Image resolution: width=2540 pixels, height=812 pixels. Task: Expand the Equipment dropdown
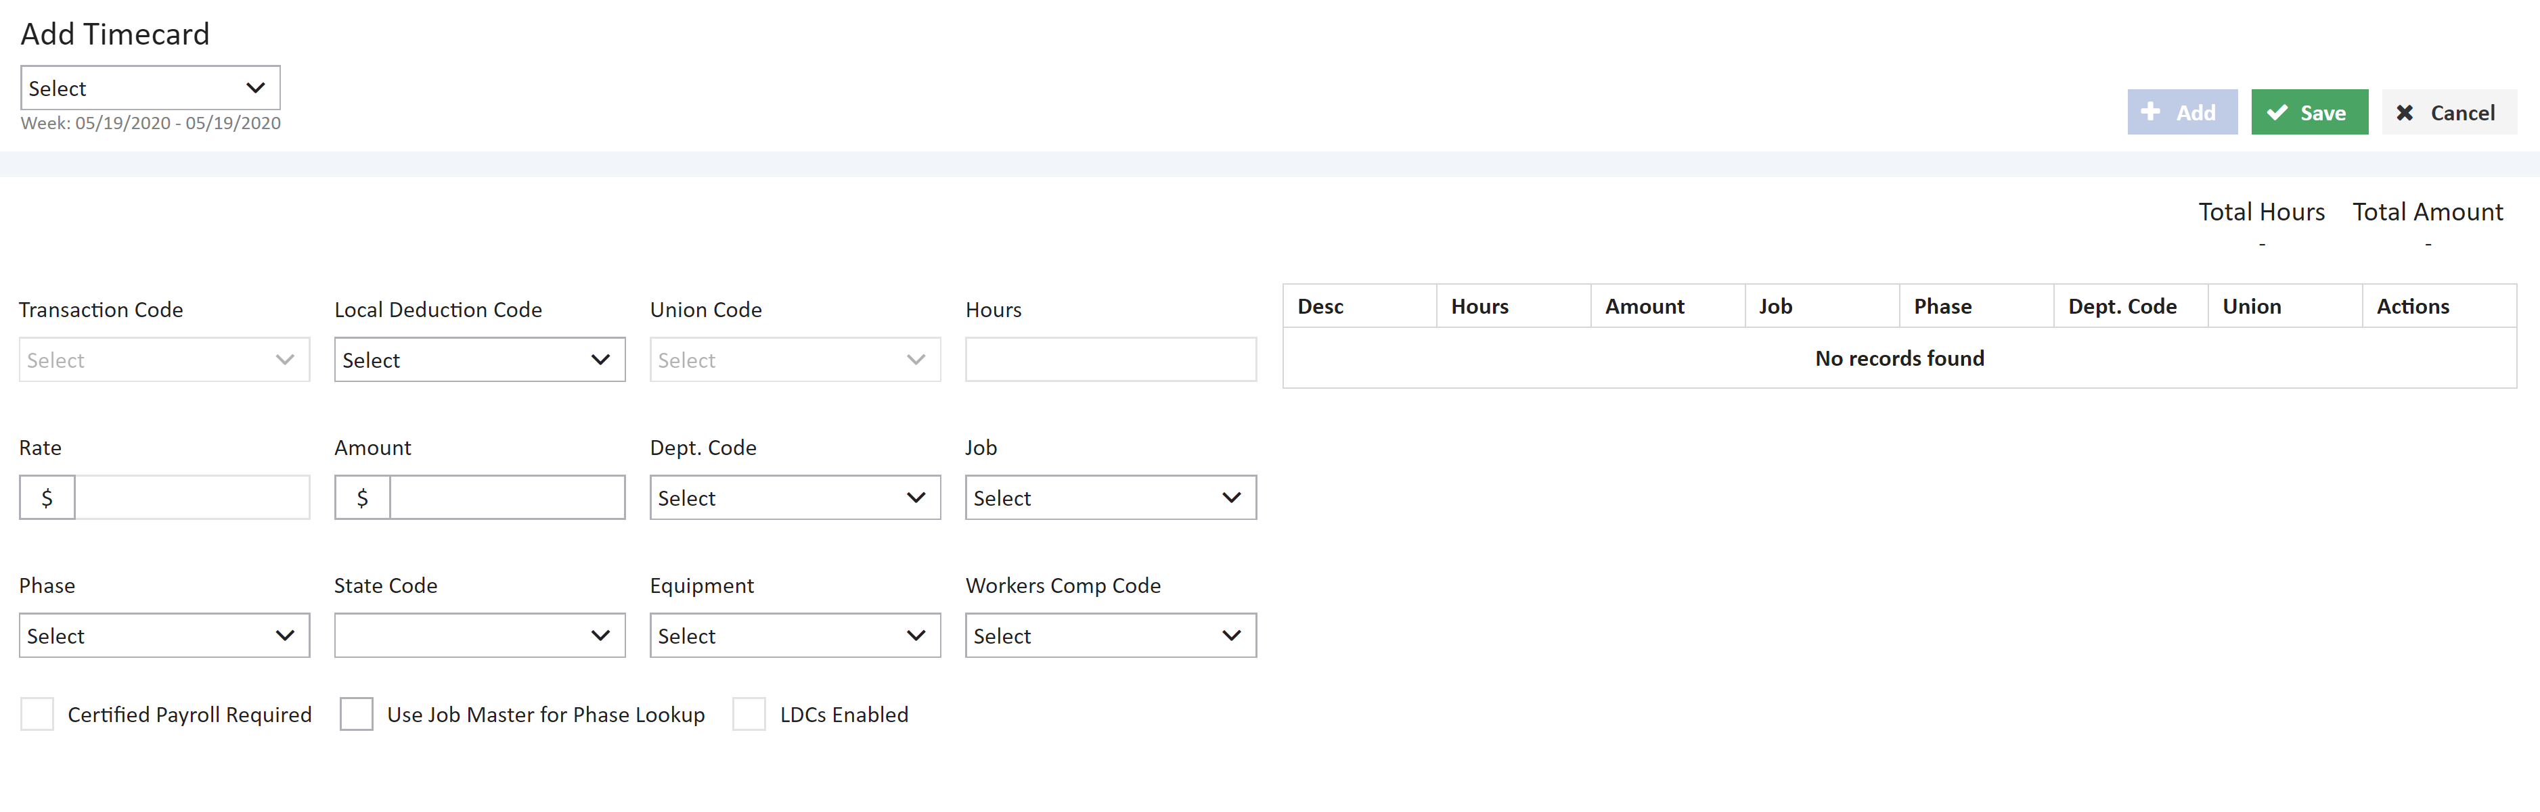(795, 636)
